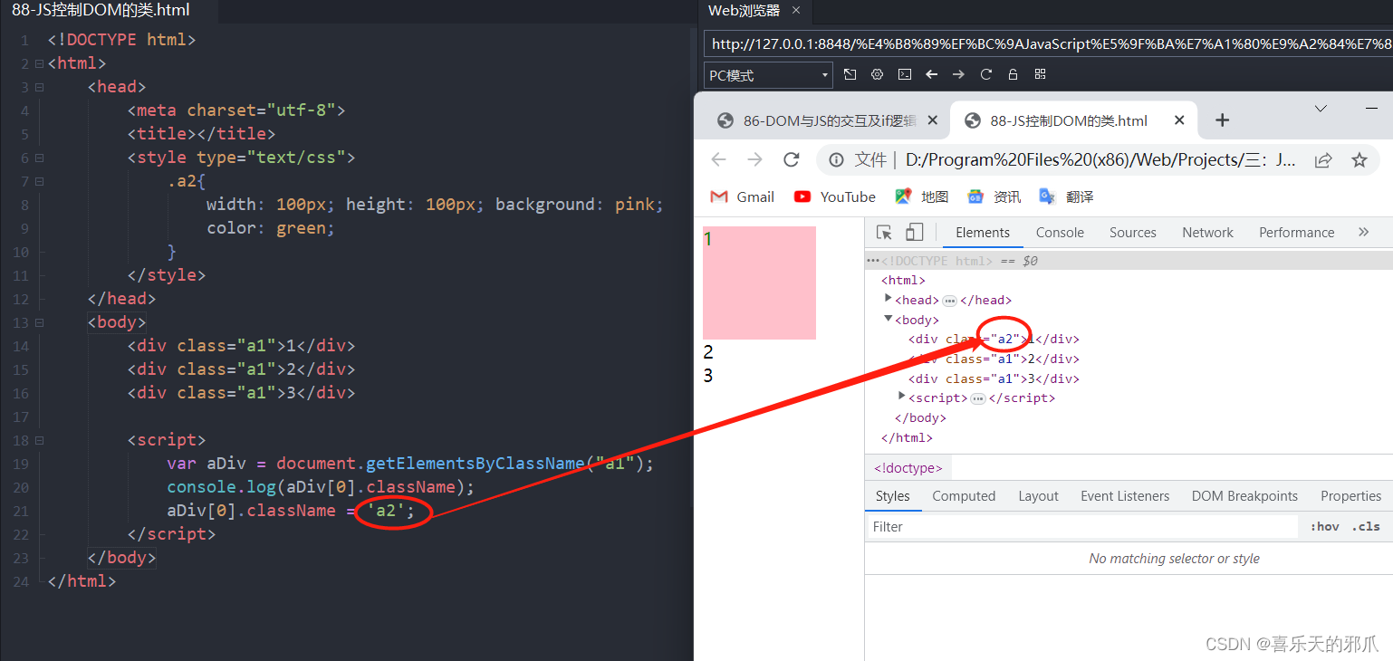The image size is (1393, 661).
Task: Click the <!doctype> breadcrumb
Action: [x=908, y=468]
